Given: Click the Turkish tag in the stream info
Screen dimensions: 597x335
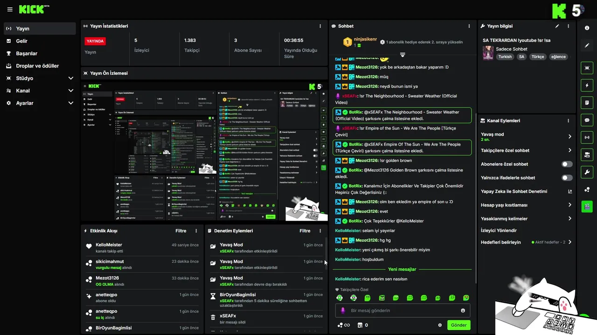Looking at the screenshot, I should [505, 57].
